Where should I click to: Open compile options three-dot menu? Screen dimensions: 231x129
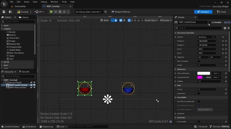coord(31,12)
